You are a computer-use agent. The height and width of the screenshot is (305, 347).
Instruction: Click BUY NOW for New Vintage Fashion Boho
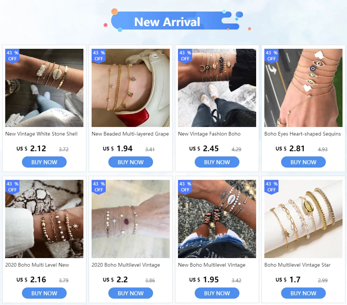coord(217,162)
